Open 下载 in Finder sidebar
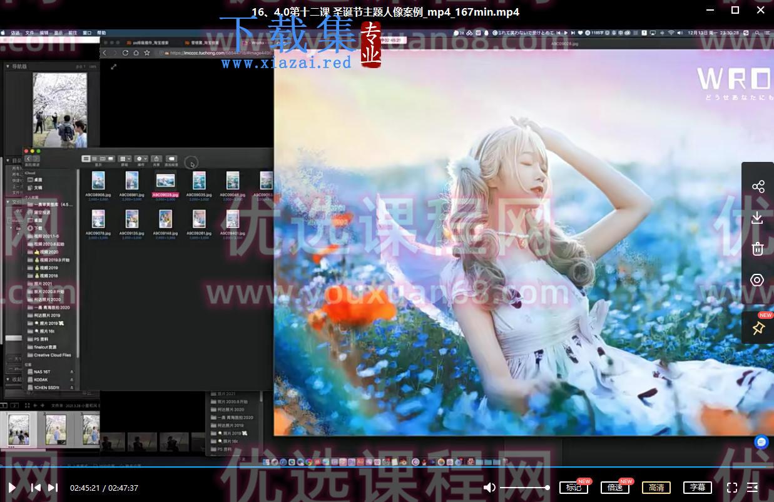This screenshot has height=502, width=774. (38, 228)
